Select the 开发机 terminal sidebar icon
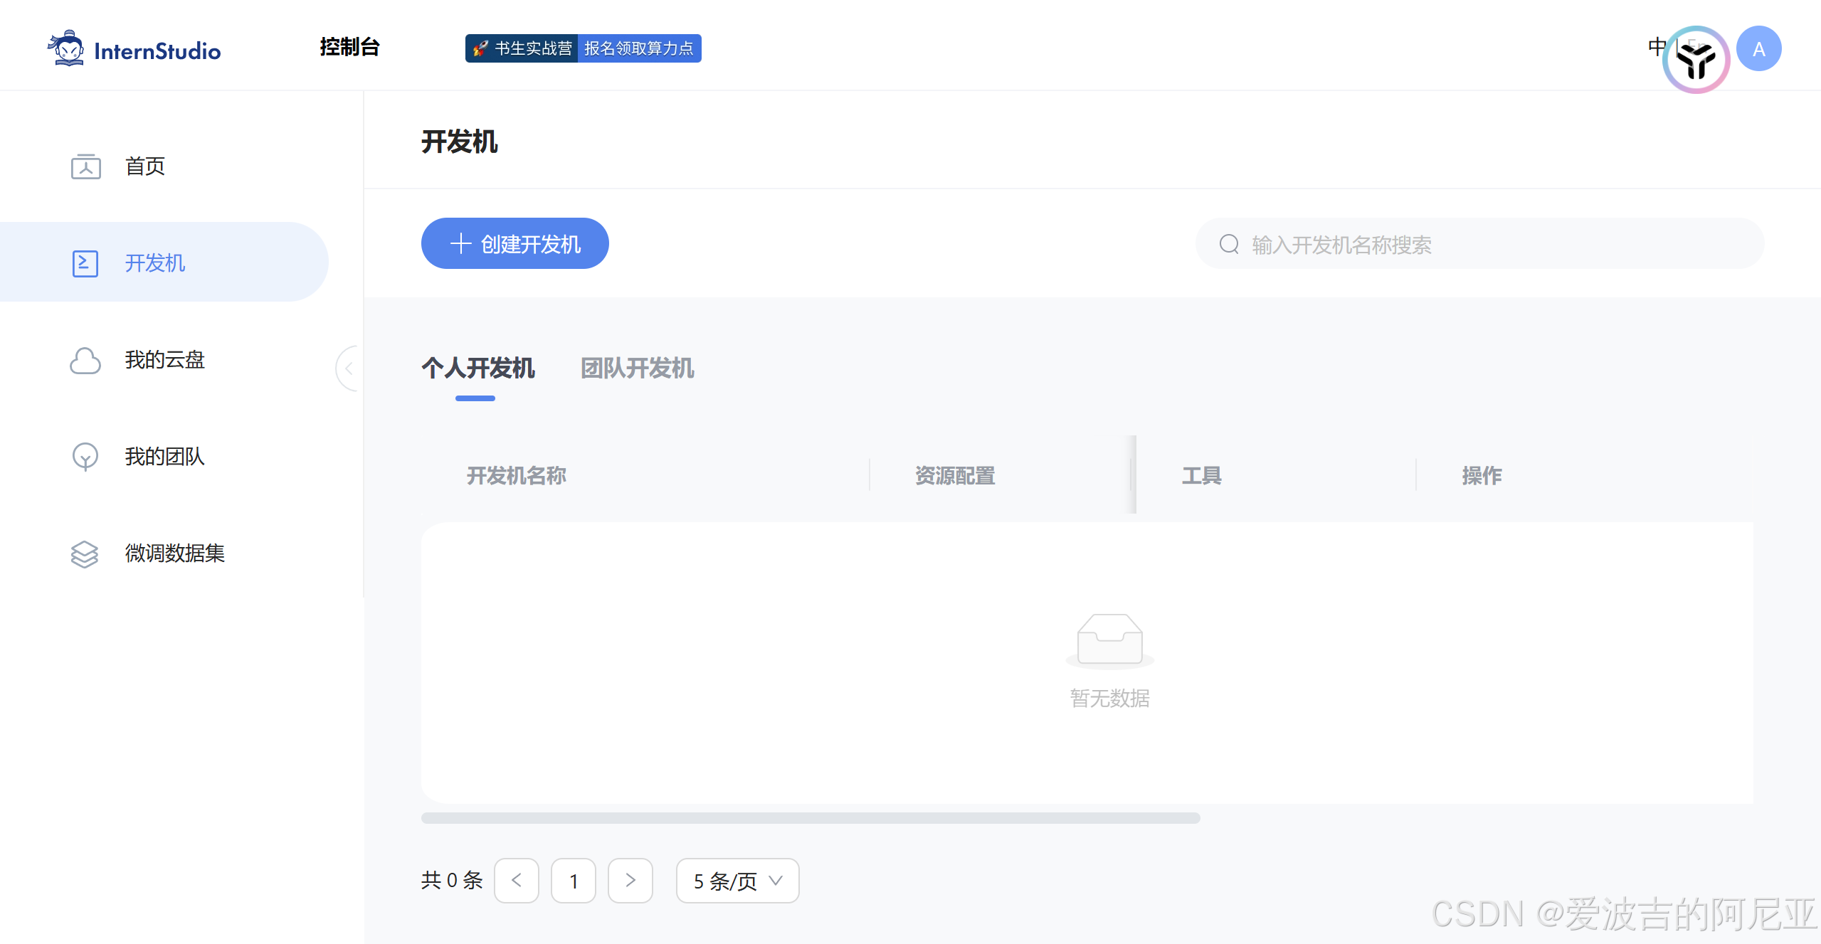The image size is (1821, 944). 85,263
